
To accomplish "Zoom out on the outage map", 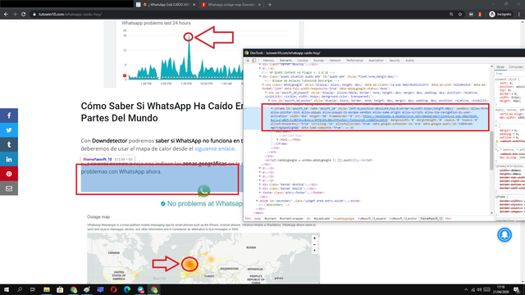I will coord(314,244).
